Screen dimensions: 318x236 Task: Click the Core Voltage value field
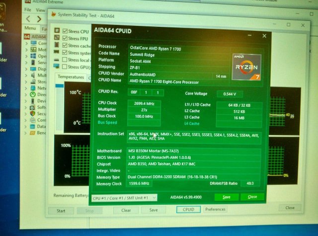[x=230, y=93]
